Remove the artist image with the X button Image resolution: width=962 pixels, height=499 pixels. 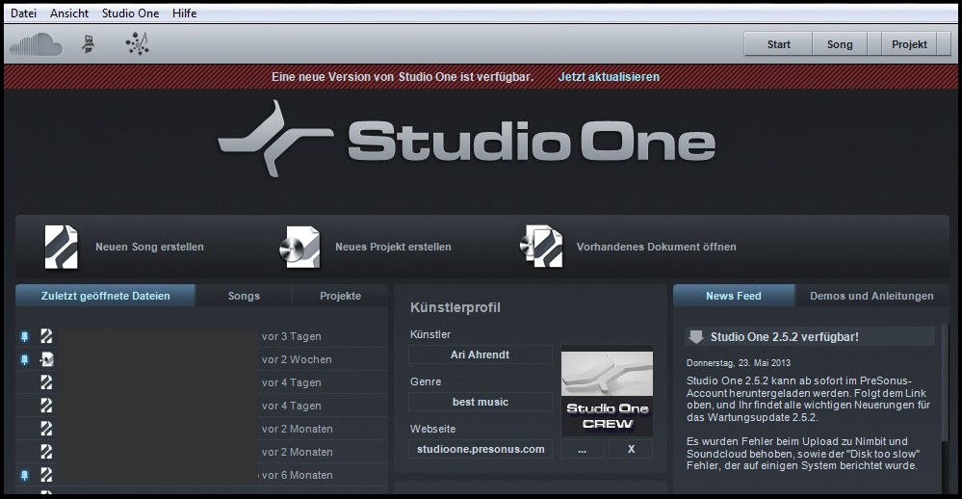pyautogui.click(x=631, y=449)
